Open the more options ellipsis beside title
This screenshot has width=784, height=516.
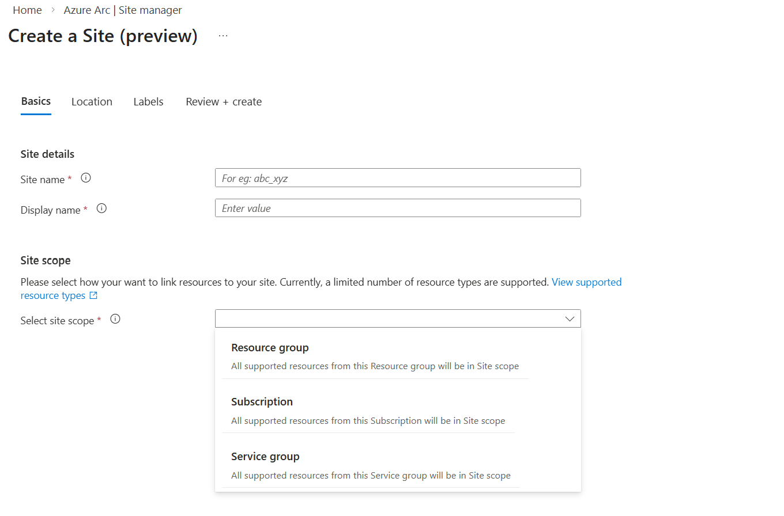[x=223, y=36]
